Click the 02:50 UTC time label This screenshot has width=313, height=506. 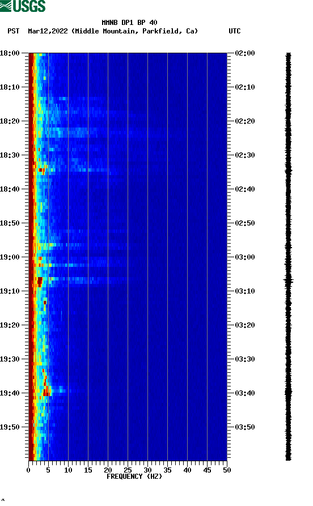point(245,223)
